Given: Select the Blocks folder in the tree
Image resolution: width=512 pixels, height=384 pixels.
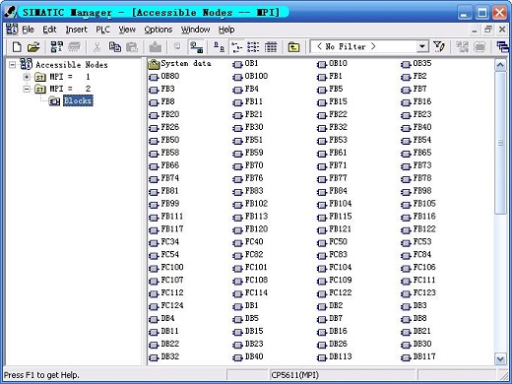Looking at the screenshot, I should click(x=78, y=100).
